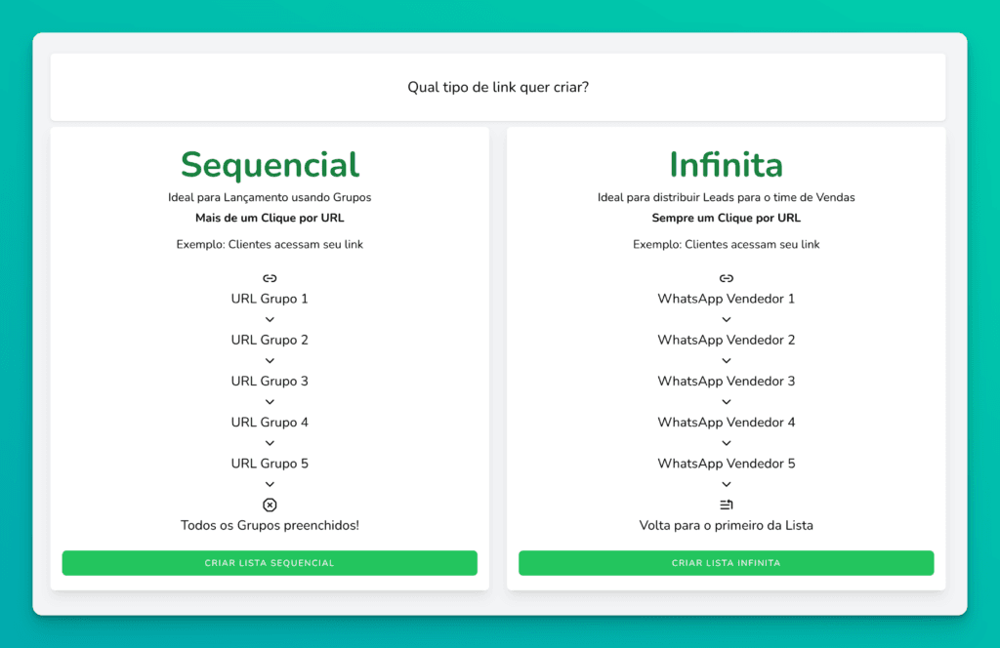Expand the arrow under URL Grupo 4

pos(270,442)
